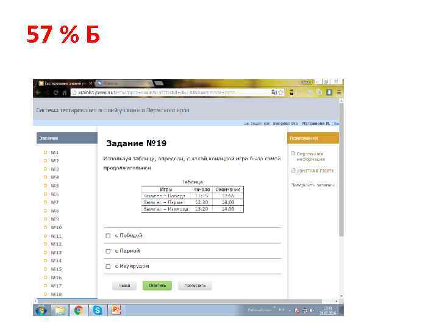Open the Windows Start button

[x=41, y=311]
